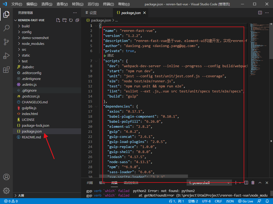Refresh the explorer file tree
This screenshot has height=204, width=273.
pos(71,20)
